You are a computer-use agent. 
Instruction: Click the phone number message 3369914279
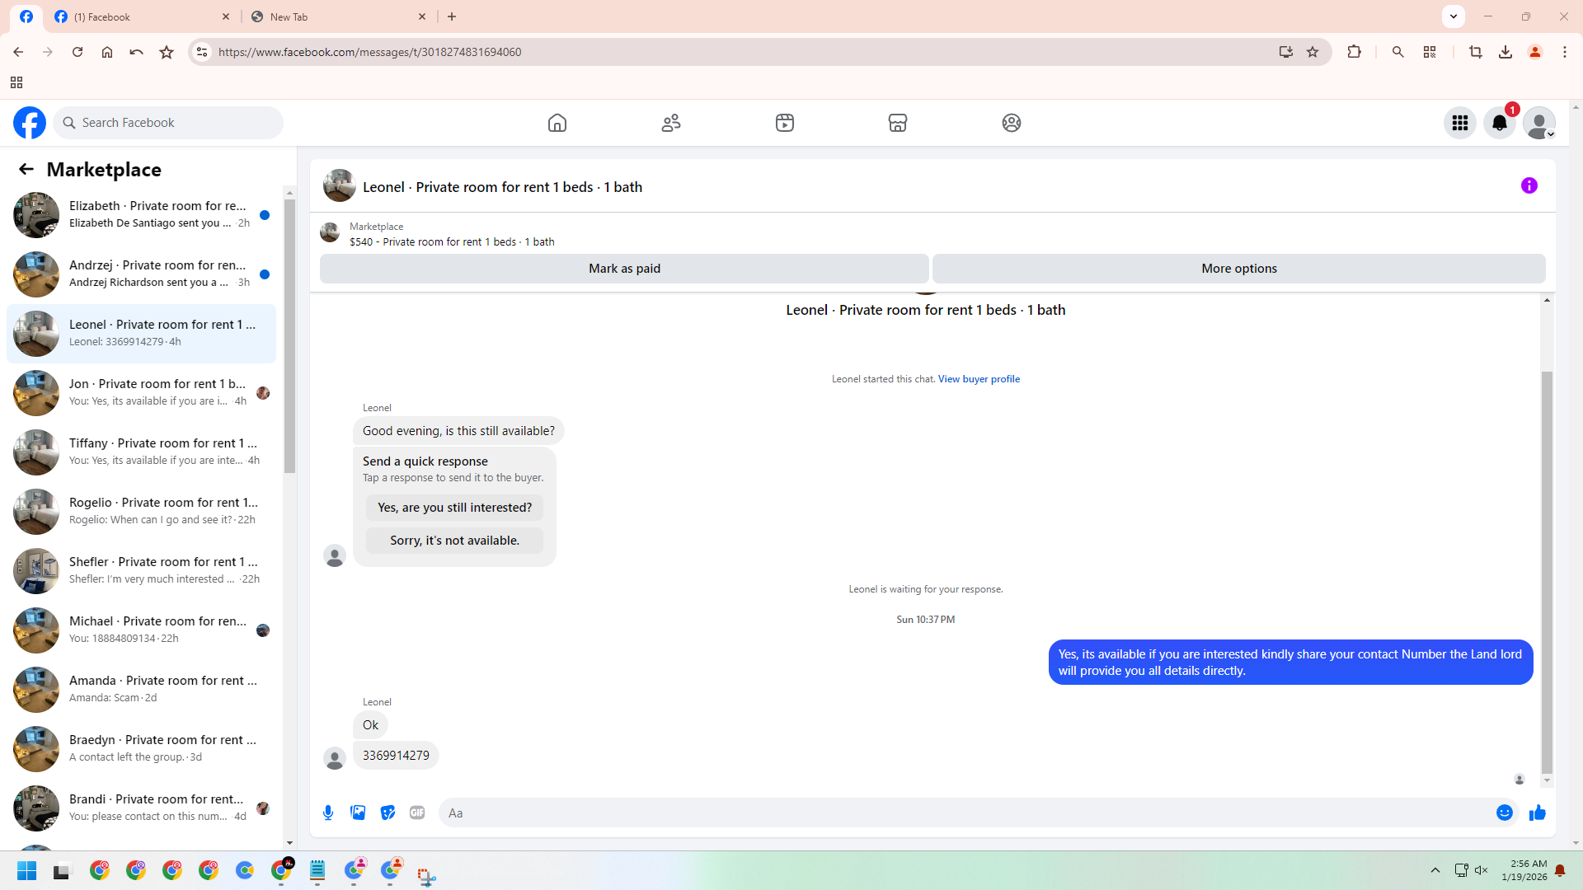tap(396, 756)
